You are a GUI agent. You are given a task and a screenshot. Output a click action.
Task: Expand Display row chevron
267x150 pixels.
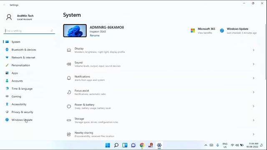254,50
